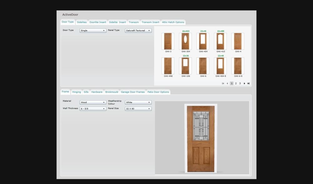
Task: Go to the next page of door panels
Action: click(244, 83)
